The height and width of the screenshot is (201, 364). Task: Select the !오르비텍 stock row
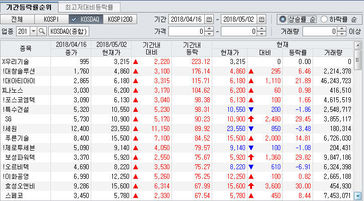(x=176, y=167)
